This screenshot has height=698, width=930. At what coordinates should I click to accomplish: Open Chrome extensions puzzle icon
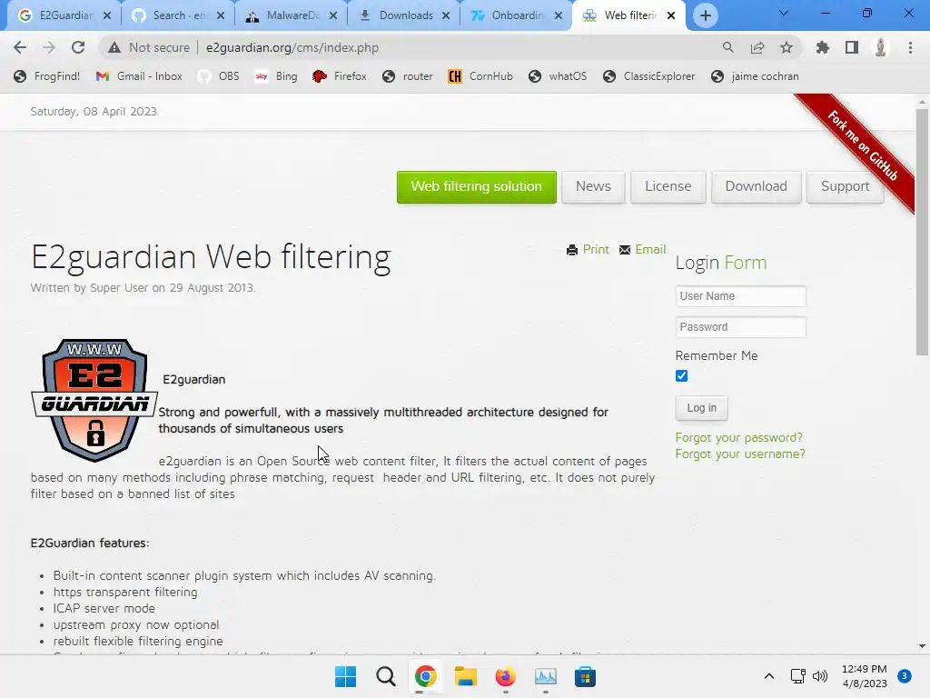(x=822, y=47)
